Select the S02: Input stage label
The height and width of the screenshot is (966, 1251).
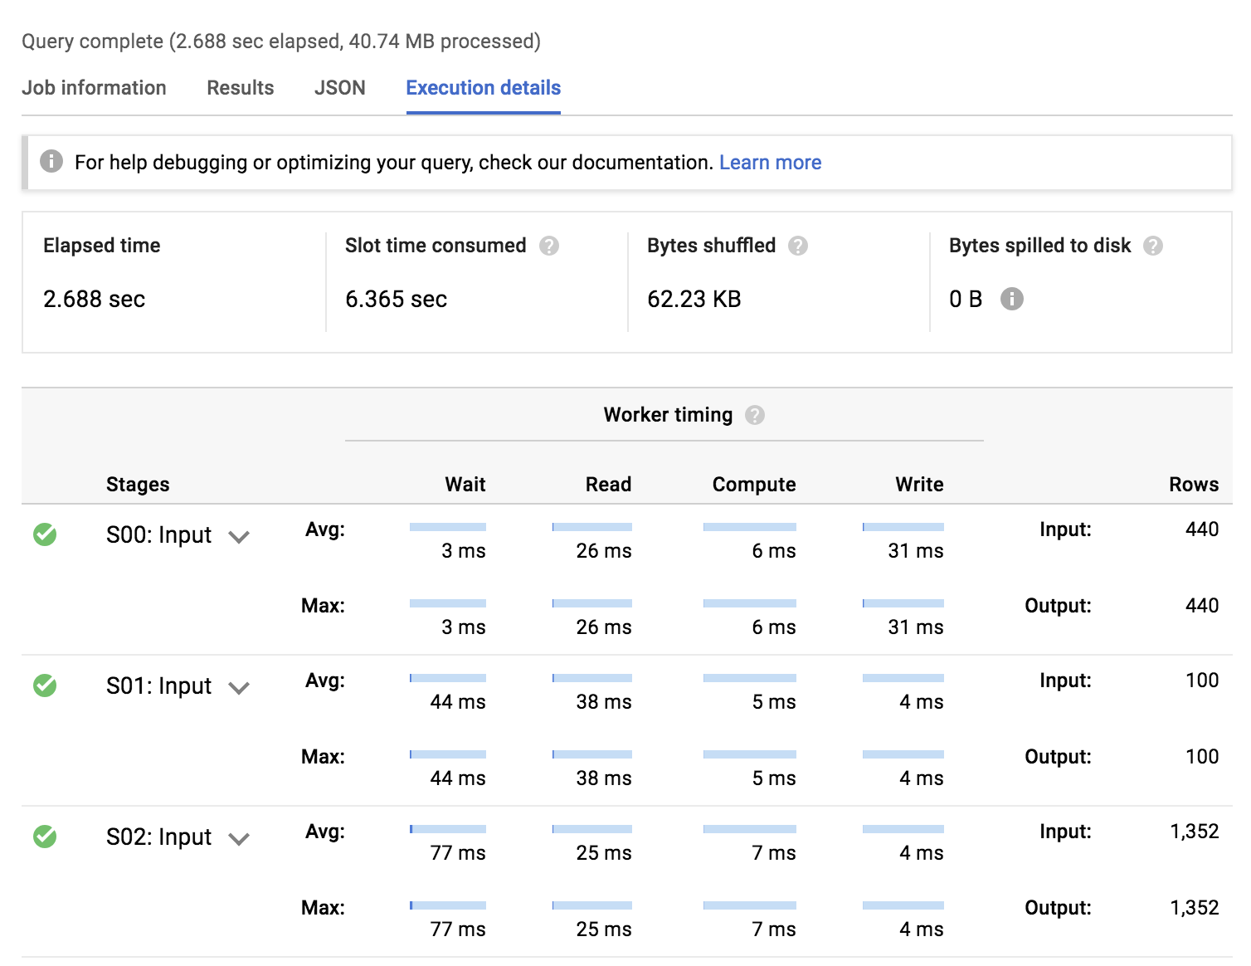159,837
